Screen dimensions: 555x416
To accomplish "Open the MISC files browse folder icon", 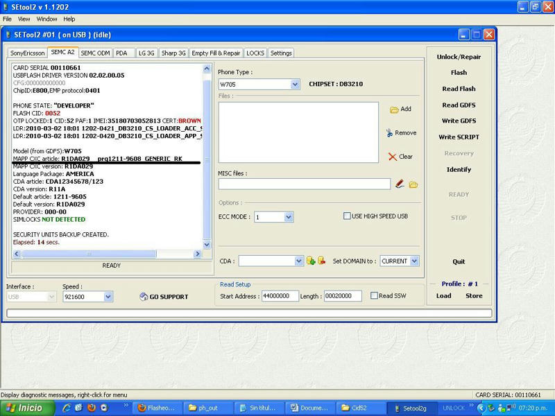I will tap(413, 184).
